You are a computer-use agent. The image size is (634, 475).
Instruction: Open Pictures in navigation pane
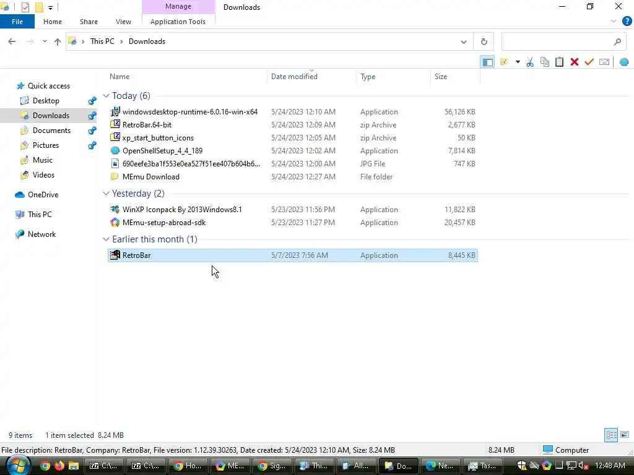click(x=45, y=145)
